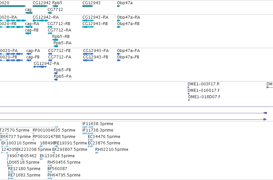Select EST RH64795.5prime
Screen dimensions: 273x180
[64, 175]
